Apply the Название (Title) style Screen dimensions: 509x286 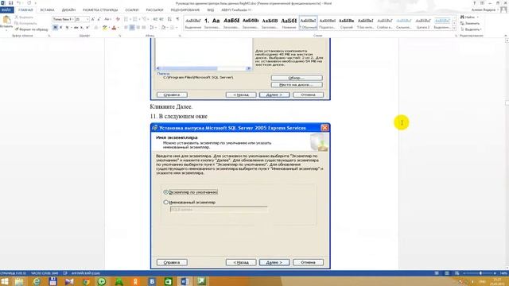click(x=289, y=23)
